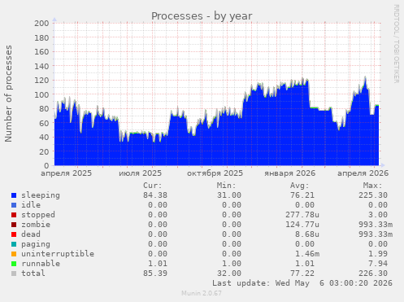The height and width of the screenshot is (302, 404).
Task: Click the 'Min:' column header
Action: (x=226, y=186)
